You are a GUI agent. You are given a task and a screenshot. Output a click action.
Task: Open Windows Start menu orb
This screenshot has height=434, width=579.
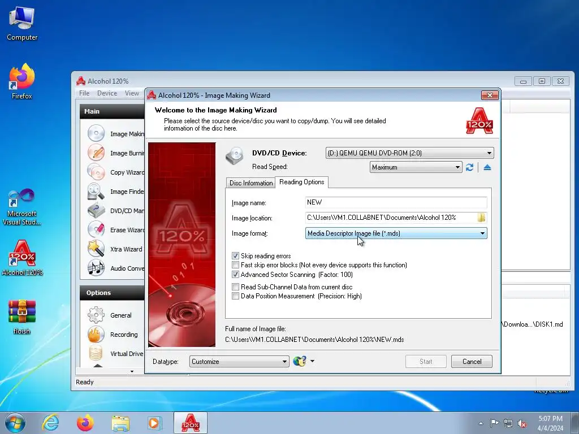point(15,423)
